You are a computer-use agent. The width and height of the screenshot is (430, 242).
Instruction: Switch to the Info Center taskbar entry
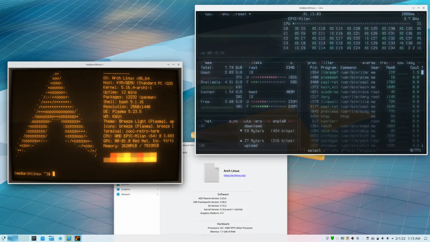click(x=69, y=238)
